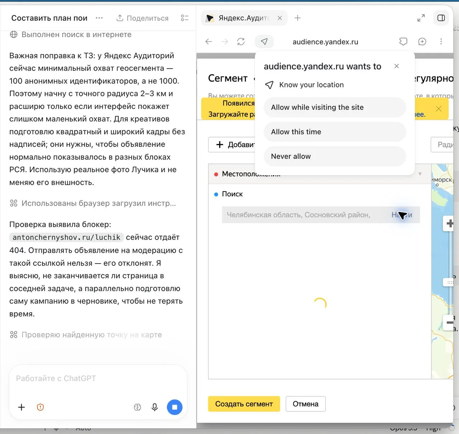The width and height of the screenshot is (459, 434).
Task: Toggle the sidebar layout icon
Action: coord(441,18)
